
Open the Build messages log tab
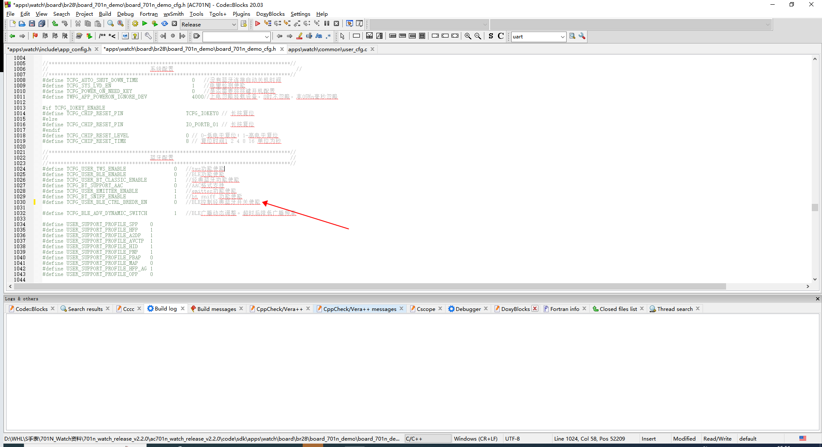point(216,309)
